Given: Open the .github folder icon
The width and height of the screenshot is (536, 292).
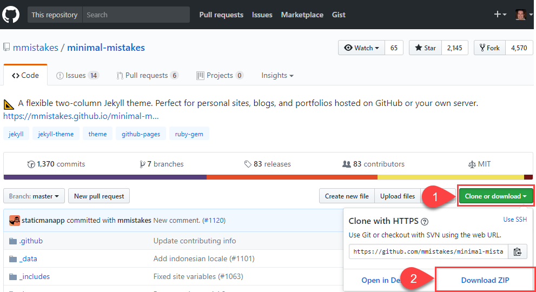Looking at the screenshot, I should (x=13, y=241).
